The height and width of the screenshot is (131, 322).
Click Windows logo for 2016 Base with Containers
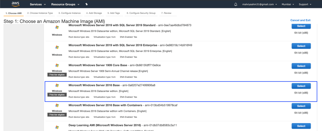[x=57, y=105]
